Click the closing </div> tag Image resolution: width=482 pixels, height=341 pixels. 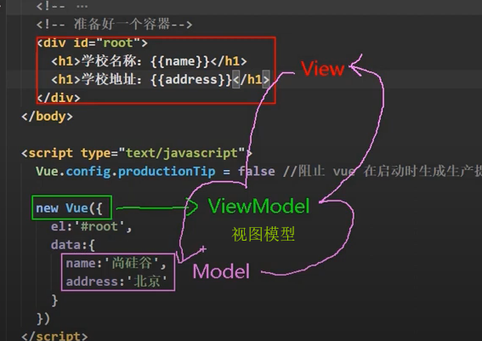pyautogui.click(x=59, y=98)
